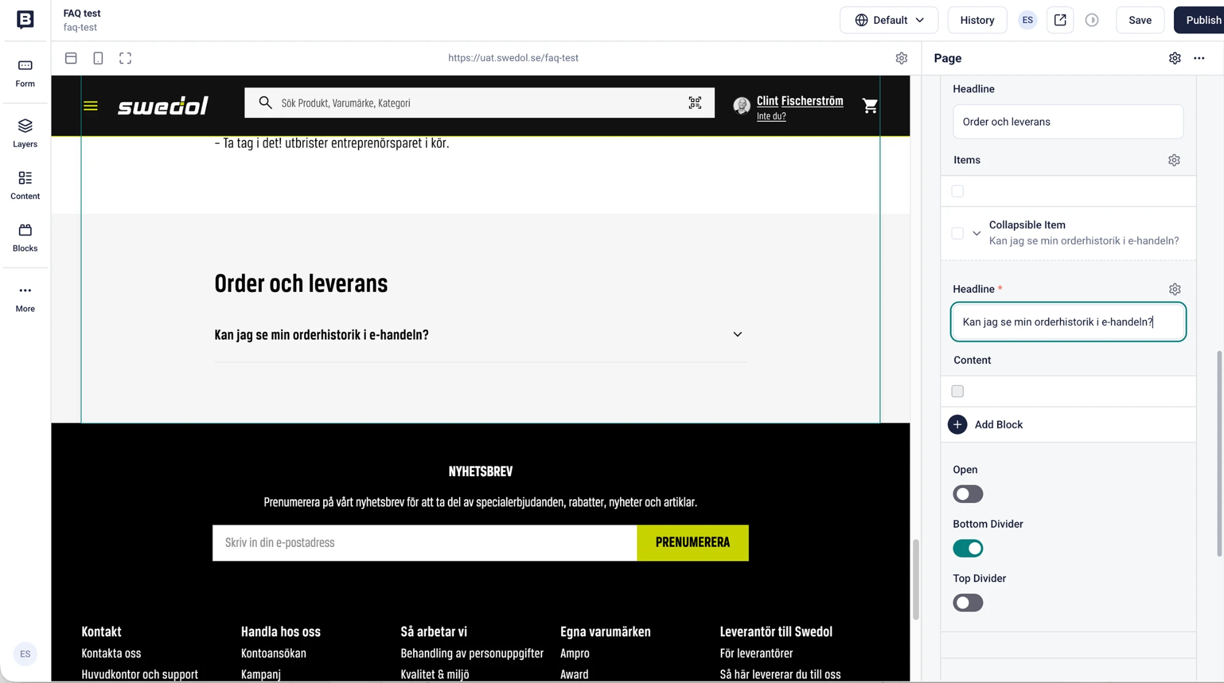The height and width of the screenshot is (683, 1224).
Task: Click Add Block button
Action: coord(985,424)
